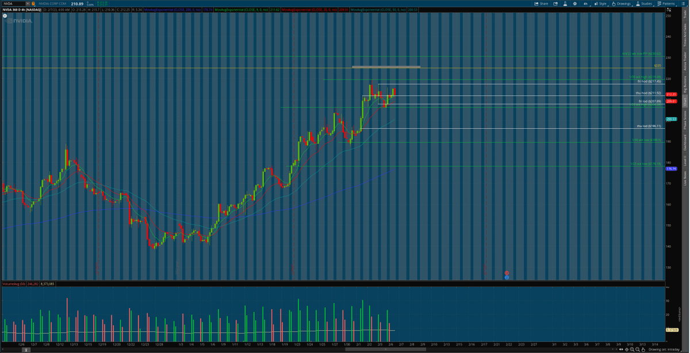Toggle visibility of MovAvgExponential (CLOSE, 200) study
690x353 pixels.
pyautogui.click(x=174, y=10)
